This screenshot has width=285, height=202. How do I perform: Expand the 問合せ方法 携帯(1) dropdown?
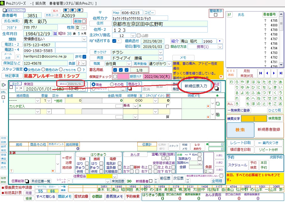(x=220, y=47)
